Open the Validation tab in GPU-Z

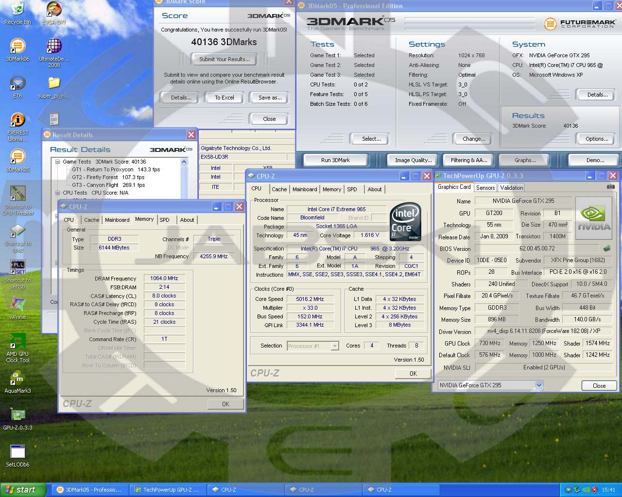coord(512,188)
